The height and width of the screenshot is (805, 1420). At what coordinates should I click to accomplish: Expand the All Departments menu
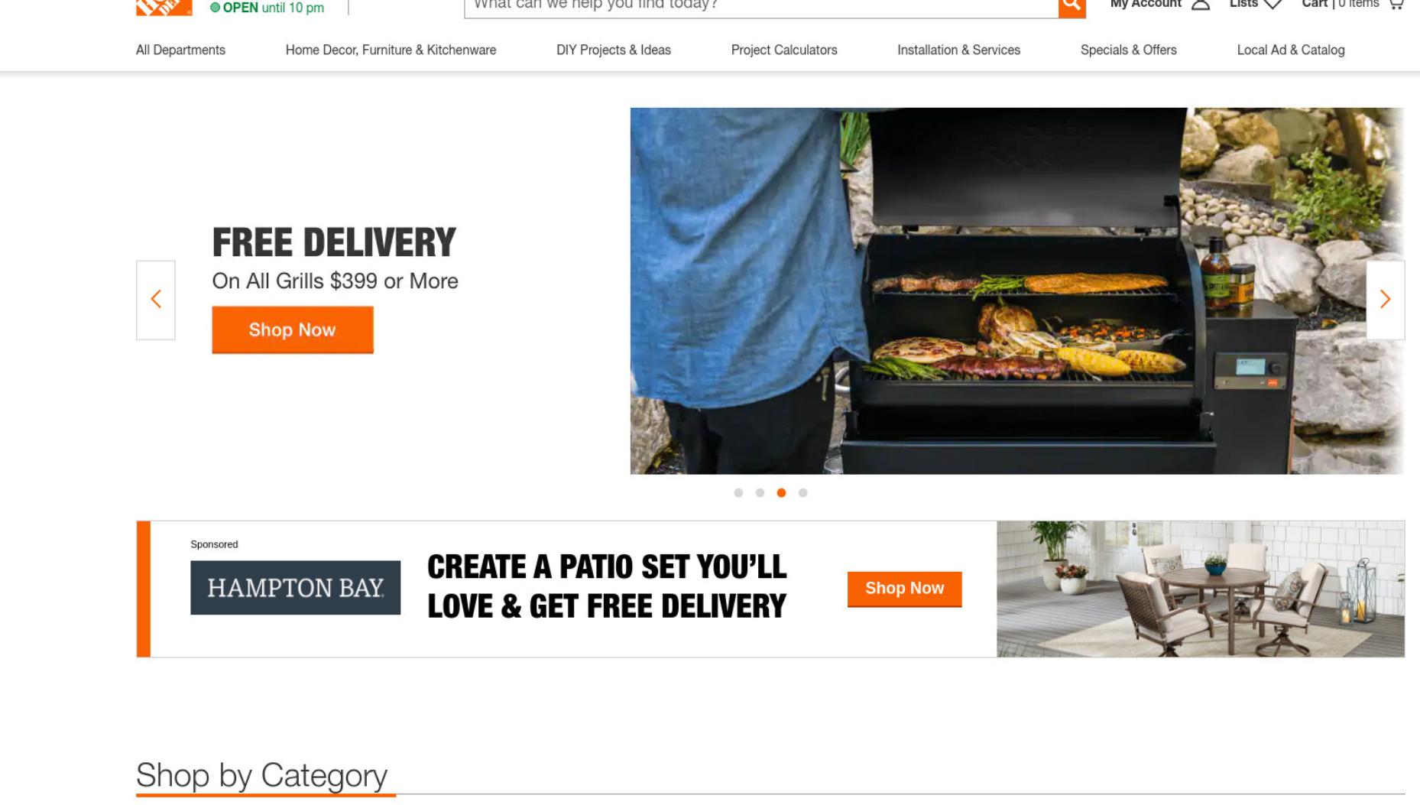(180, 50)
